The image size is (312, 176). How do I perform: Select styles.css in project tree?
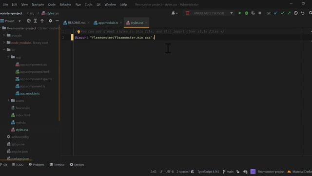19,130
